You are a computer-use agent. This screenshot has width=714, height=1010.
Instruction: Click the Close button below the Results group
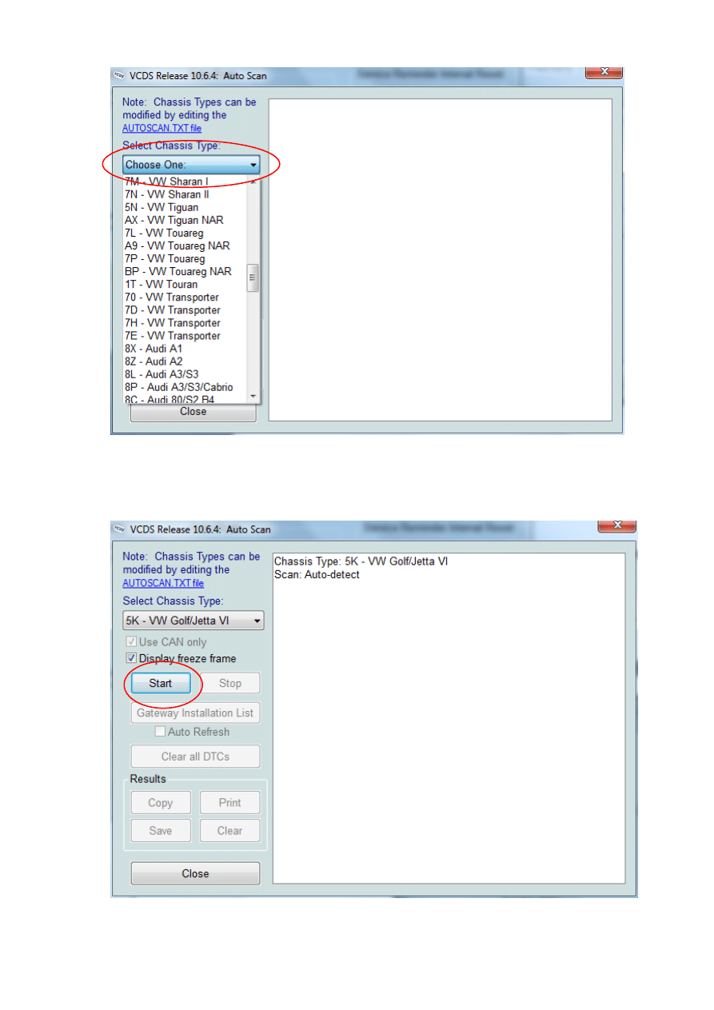pos(195,873)
